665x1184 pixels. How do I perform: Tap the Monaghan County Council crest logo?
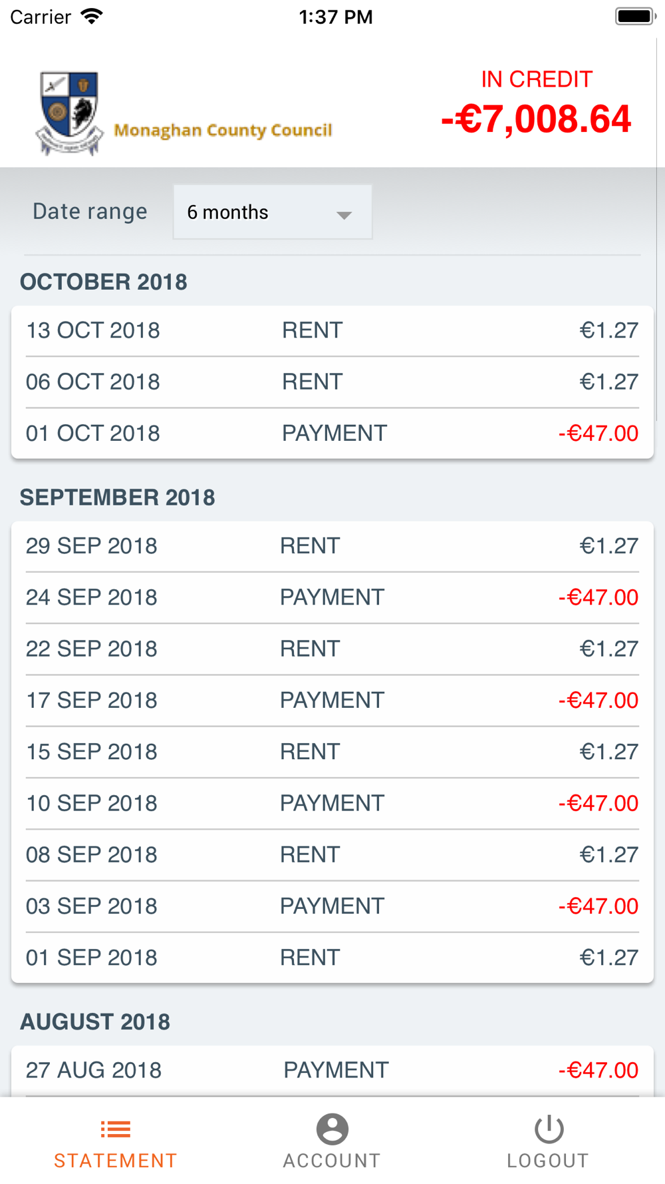coord(70,114)
